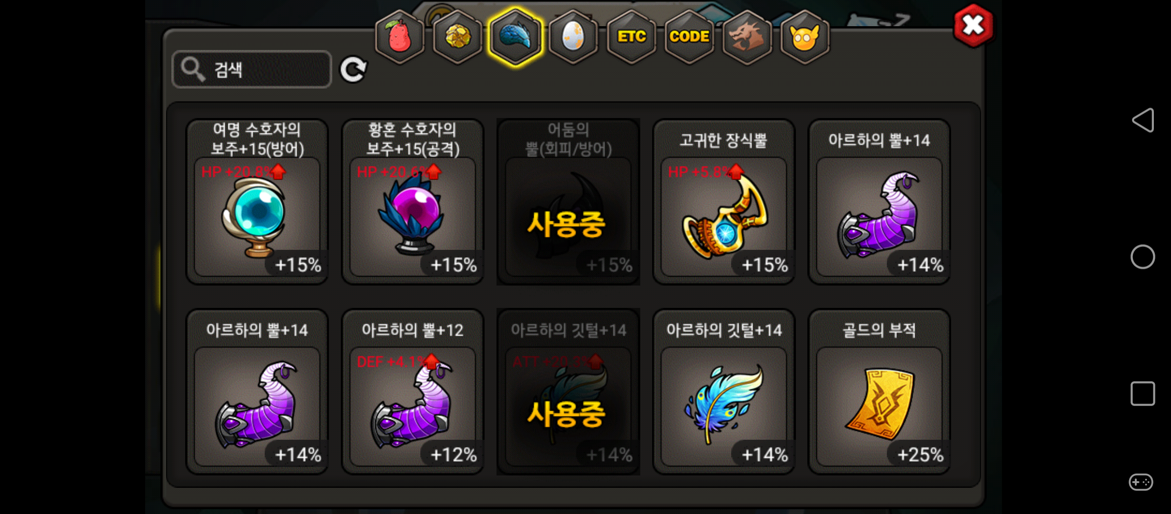The image size is (1171, 514).
Task: Choose the 골드의 부적 gold talisman
Action: tap(879, 391)
